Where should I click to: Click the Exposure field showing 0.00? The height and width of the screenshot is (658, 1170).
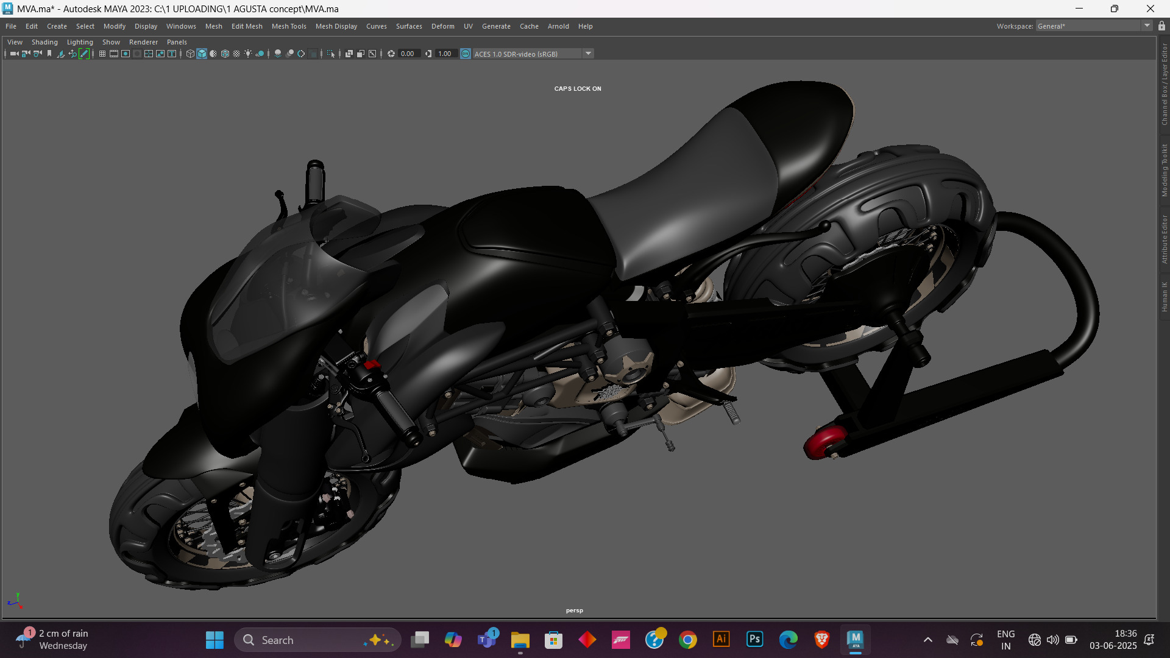(x=409, y=54)
